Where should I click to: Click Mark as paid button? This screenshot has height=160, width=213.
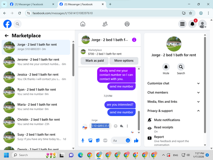95,61
